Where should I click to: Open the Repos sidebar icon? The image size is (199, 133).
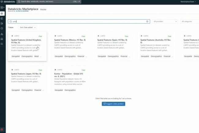tap(2, 23)
